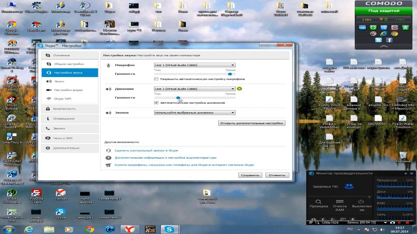Click Сделать контрольный звонок в Skype link
The width and height of the screenshot is (417, 234).
click(x=146, y=150)
